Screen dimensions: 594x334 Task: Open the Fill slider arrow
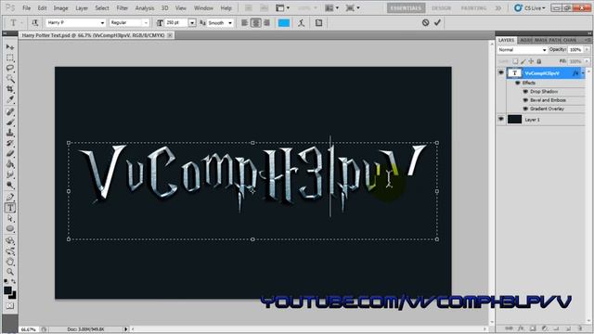tap(587, 61)
